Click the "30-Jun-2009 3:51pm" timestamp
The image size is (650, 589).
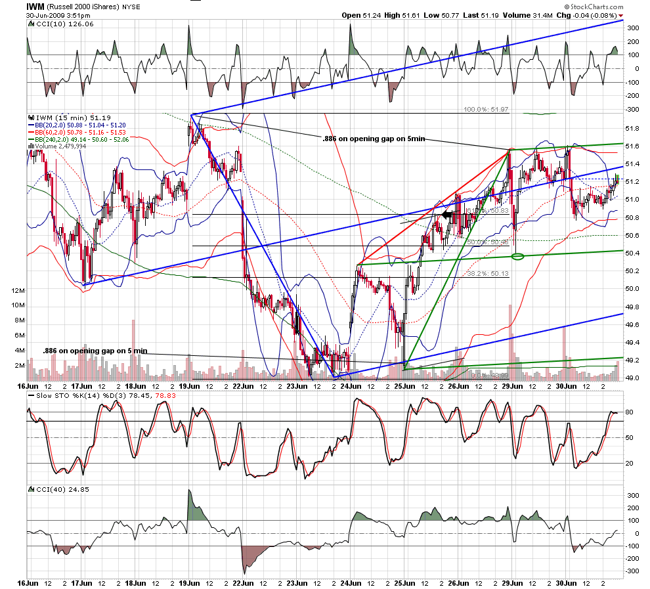tap(58, 15)
